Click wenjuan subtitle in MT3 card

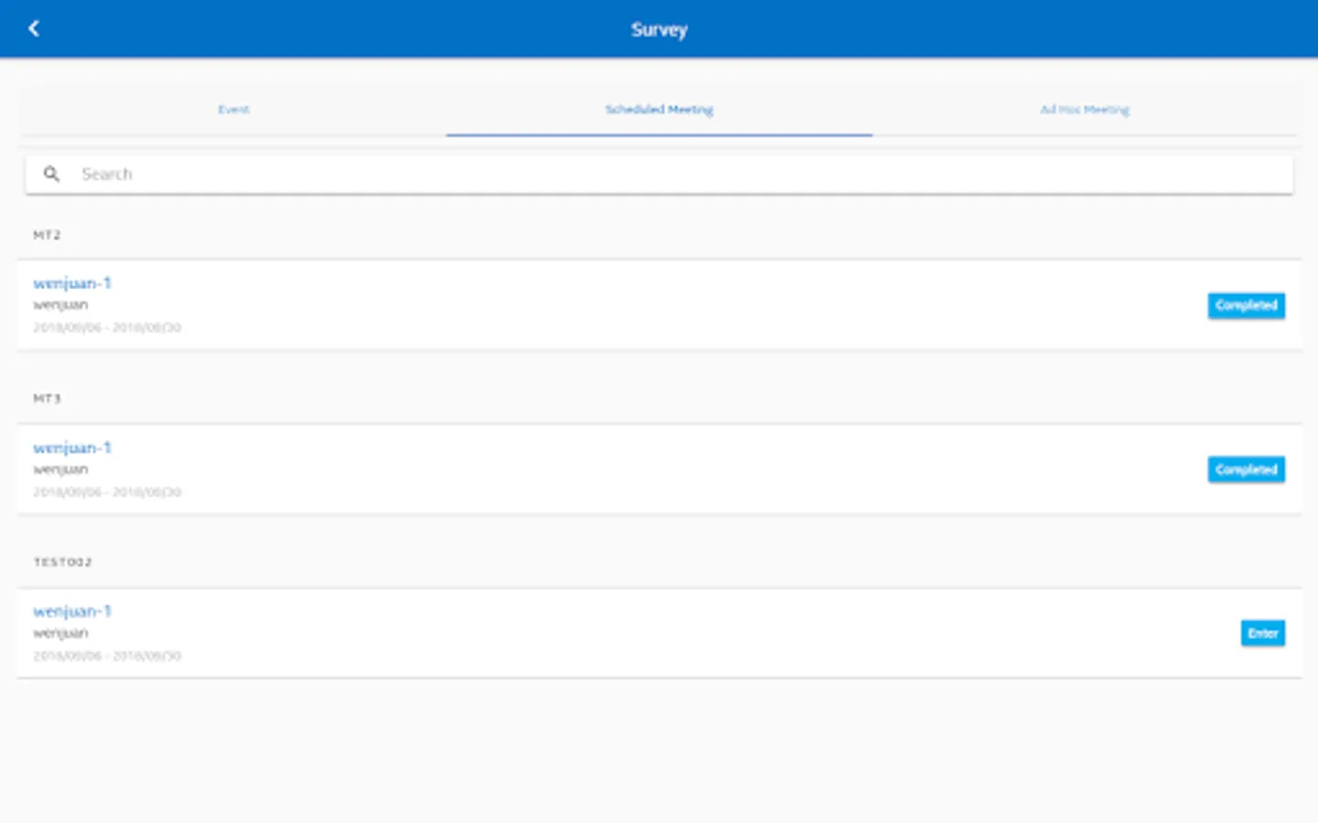coord(60,470)
